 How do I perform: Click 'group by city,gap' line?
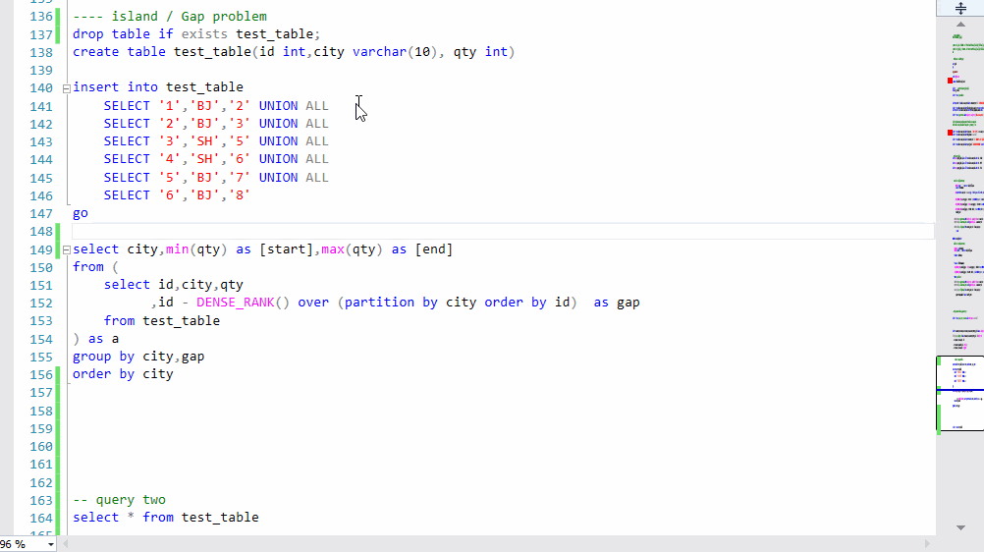coord(138,357)
